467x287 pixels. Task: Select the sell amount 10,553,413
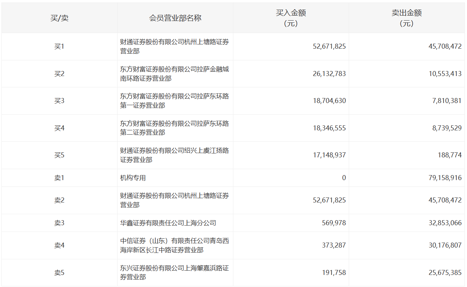pos(445,74)
